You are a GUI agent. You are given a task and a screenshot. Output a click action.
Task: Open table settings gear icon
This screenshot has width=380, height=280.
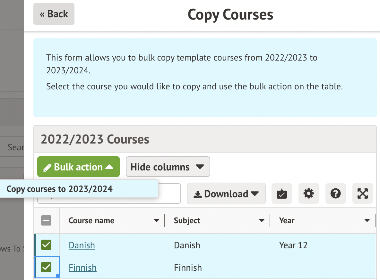tap(308, 194)
